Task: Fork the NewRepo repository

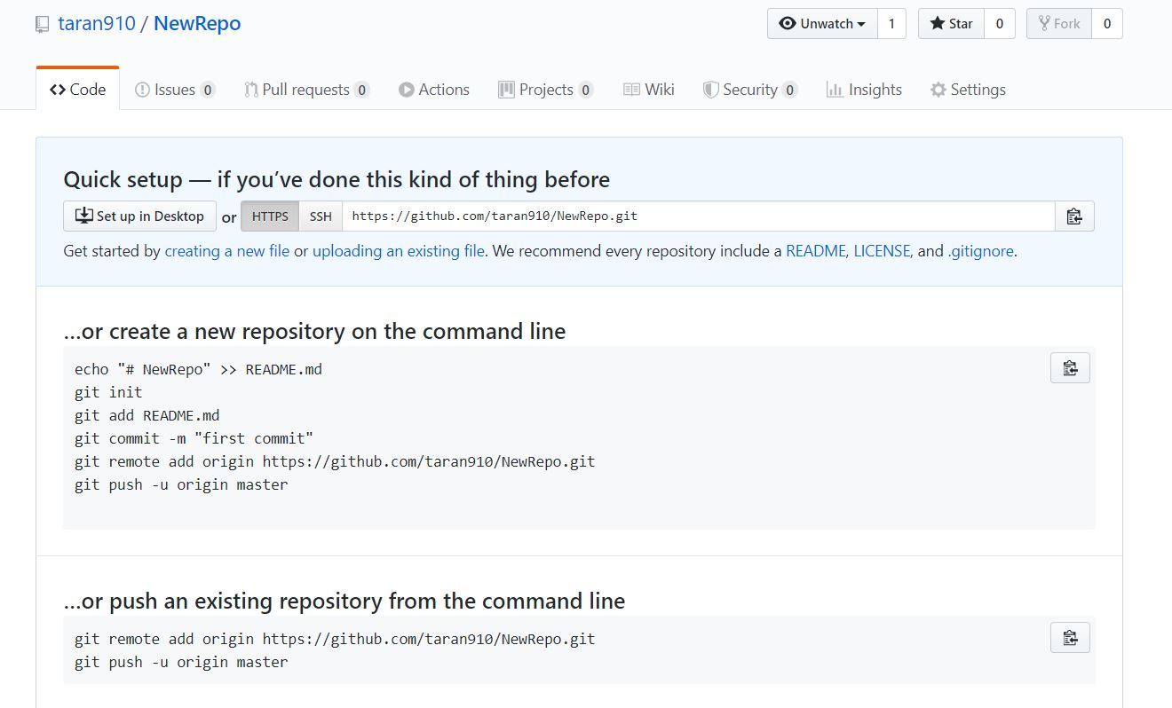Action: (1058, 23)
